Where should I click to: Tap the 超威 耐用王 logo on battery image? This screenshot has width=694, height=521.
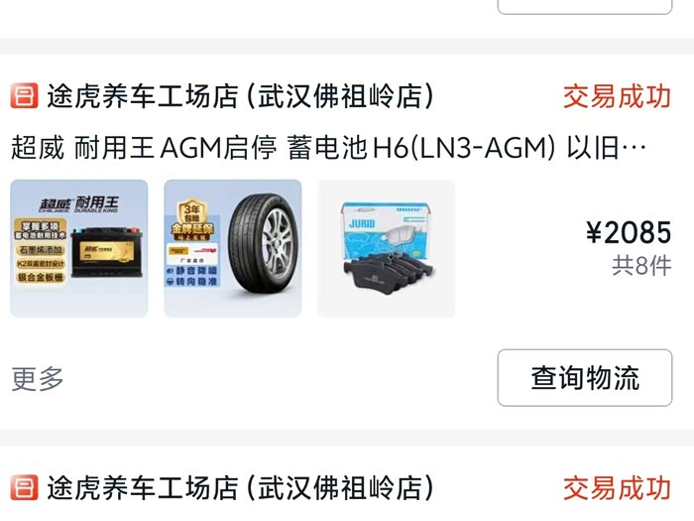[78, 204]
